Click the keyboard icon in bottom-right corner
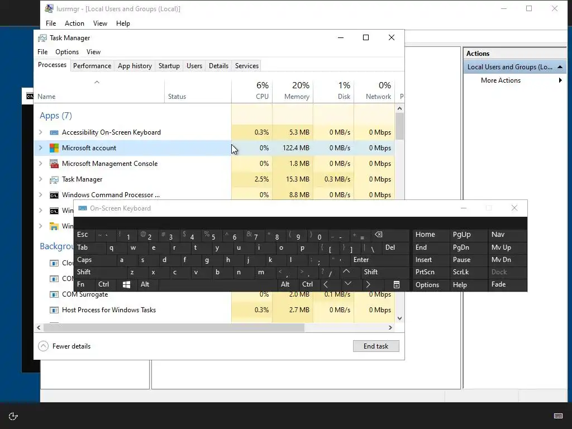572x429 pixels. click(558, 416)
